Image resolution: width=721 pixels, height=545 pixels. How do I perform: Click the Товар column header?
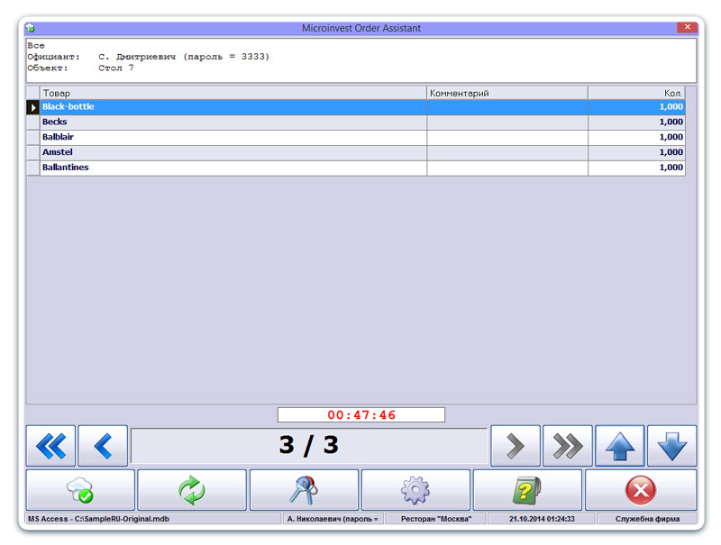point(233,93)
